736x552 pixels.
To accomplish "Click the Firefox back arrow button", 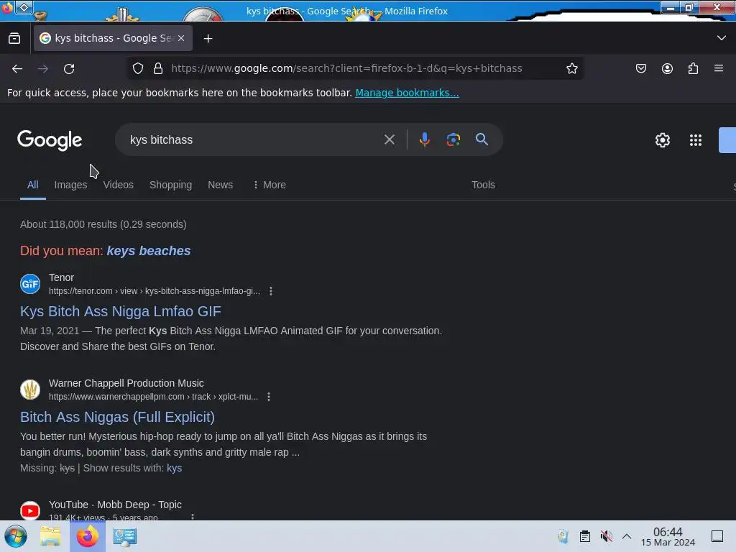I will (x=17, y=68).
